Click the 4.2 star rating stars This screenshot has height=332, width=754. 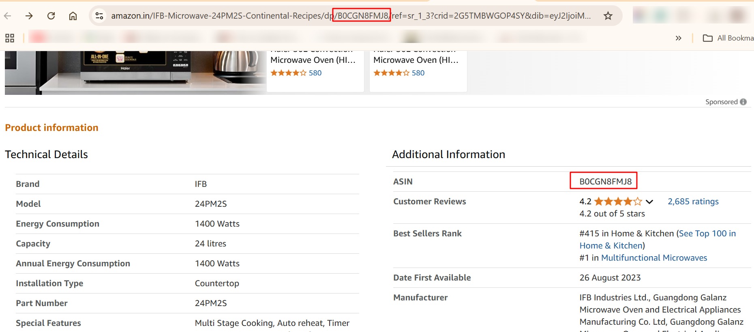pos(618,201)
